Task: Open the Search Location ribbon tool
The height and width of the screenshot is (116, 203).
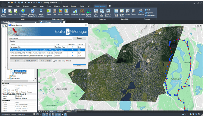Action: point(41,13)
